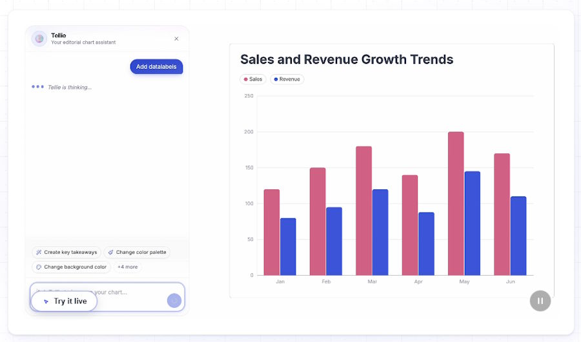The width and height of the screenshot is (581, 342).
Task: Close the Tellie assistant panel
Action: click(176, 39)
